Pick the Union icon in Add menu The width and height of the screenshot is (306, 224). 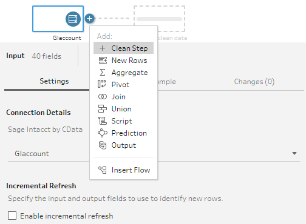[x=103, y=109]
